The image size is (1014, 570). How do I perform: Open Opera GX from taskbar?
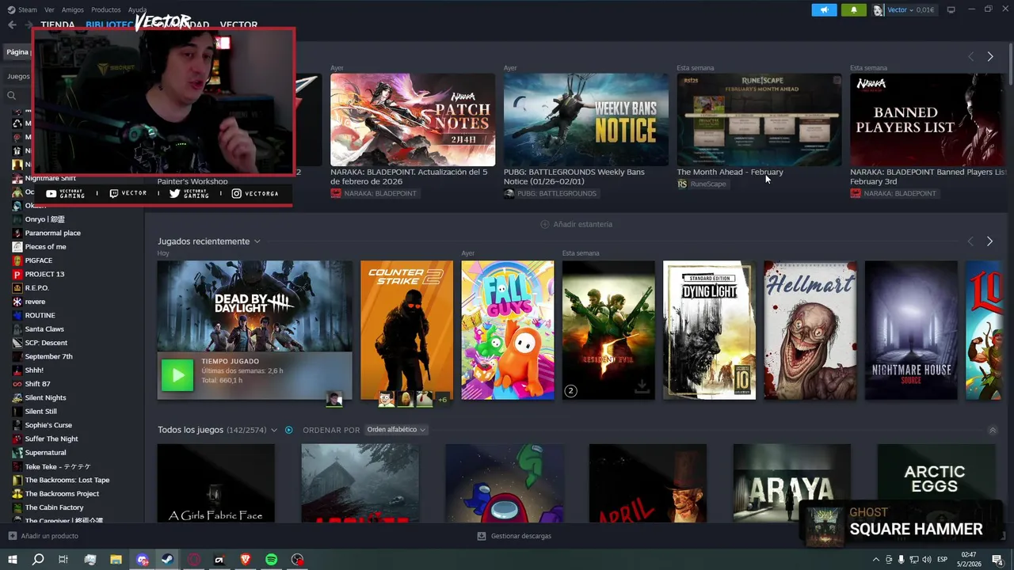[x=193, y=560]
